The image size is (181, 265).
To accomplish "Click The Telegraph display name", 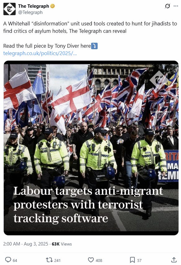I will point(33,6).
